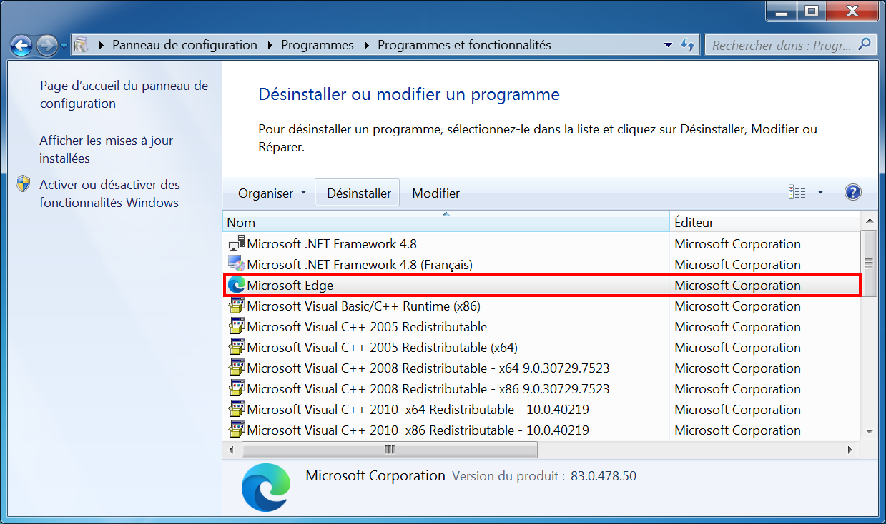Click the shield icon beside Windows features
The image size is (886, 524).
[24, 184]
